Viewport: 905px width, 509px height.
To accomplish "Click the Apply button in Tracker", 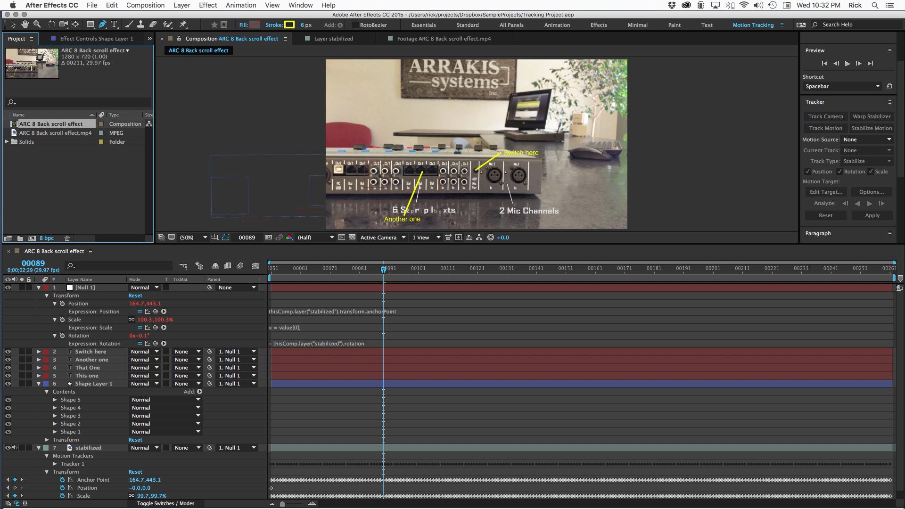I will (x=872, y=215).
